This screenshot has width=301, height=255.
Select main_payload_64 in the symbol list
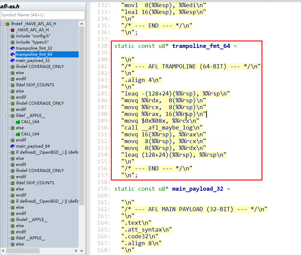pyautogui.click(x=33, y=146)
